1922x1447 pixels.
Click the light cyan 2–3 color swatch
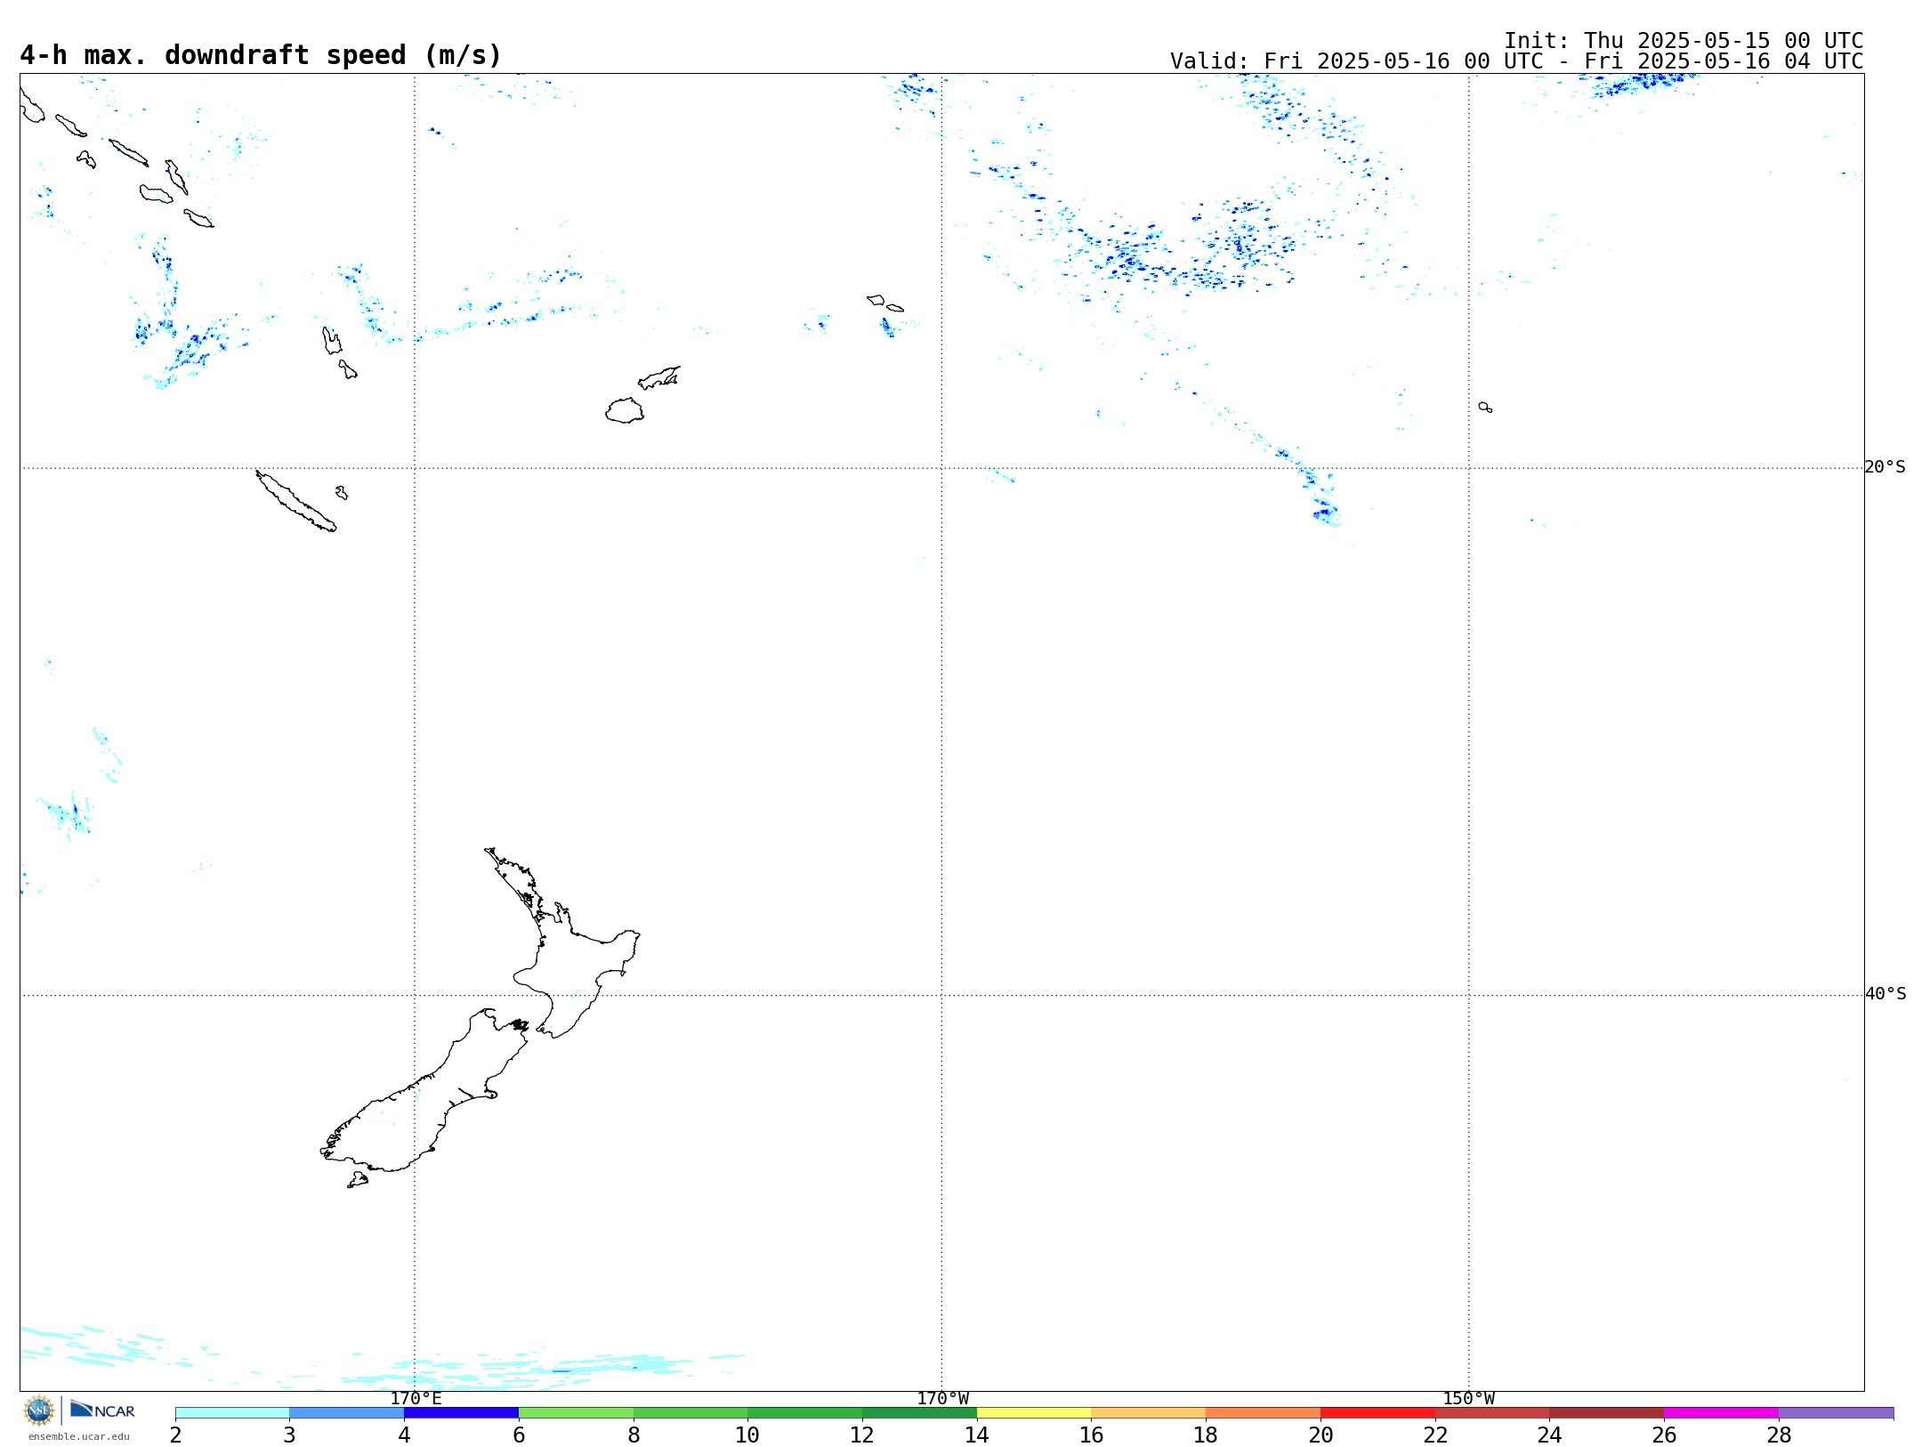[x=232, y=1412]
